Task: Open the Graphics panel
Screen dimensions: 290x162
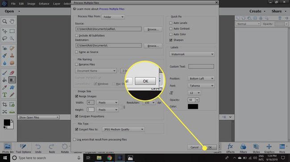Action: coord(269,148)
